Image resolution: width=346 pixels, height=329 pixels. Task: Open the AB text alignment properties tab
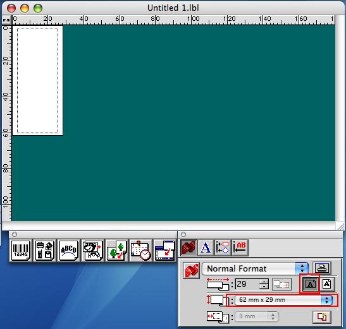(240, 248)
